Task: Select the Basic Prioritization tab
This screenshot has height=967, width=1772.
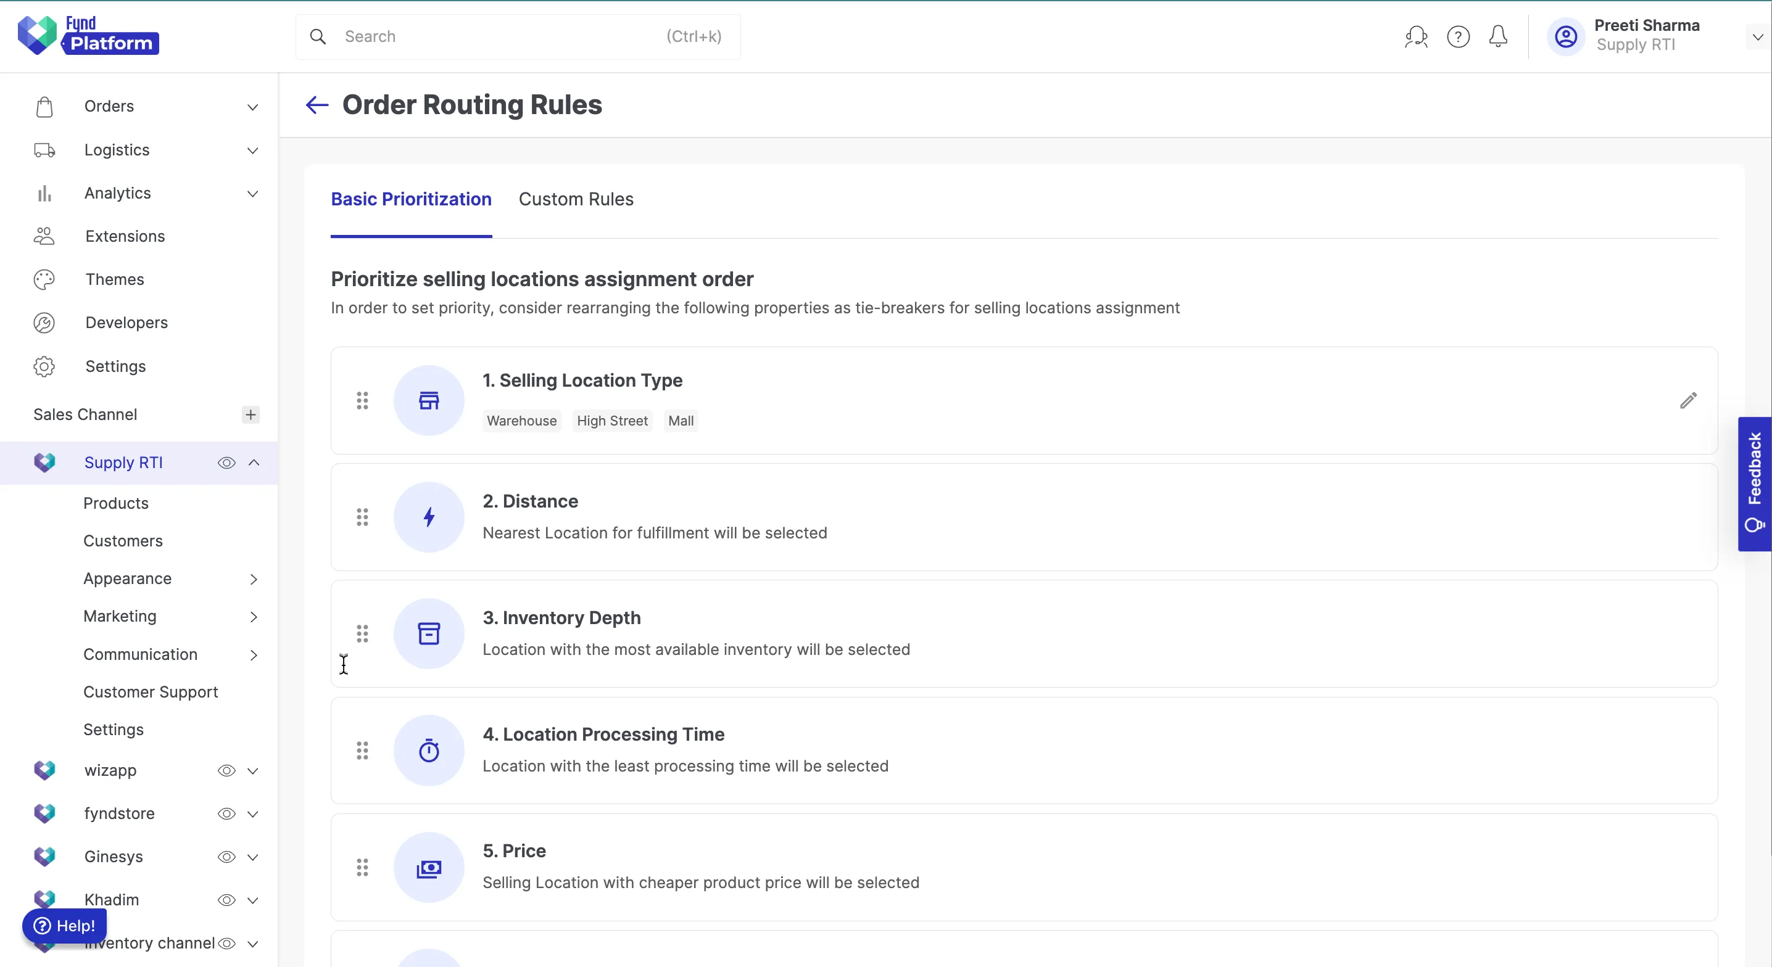Action: [x=411, y=199]
